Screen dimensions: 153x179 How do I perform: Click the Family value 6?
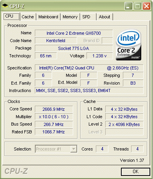coord(43,75)
